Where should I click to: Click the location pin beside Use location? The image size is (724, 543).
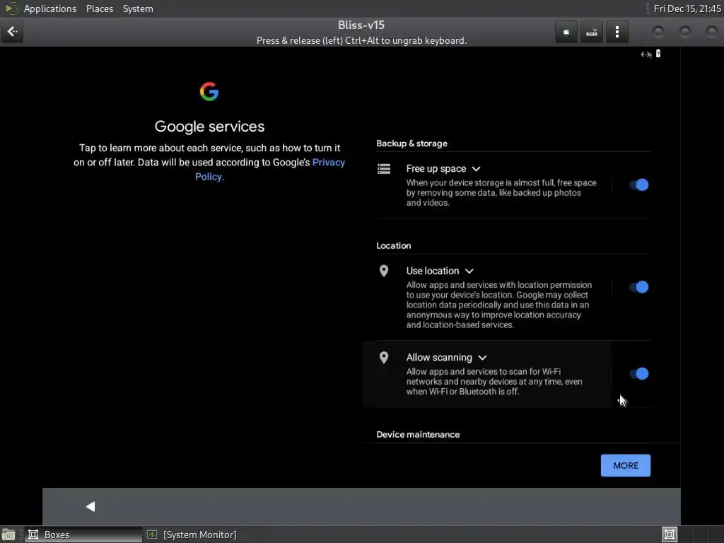[x=384, y=271]
